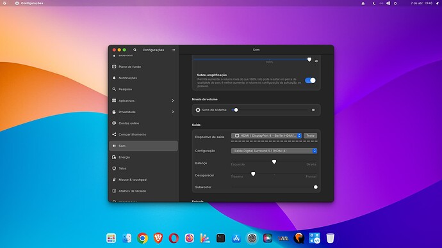Click the Sons do sistema gear icon
The width and height of the screenshot is (442, 248).
(x=198, y=110)
